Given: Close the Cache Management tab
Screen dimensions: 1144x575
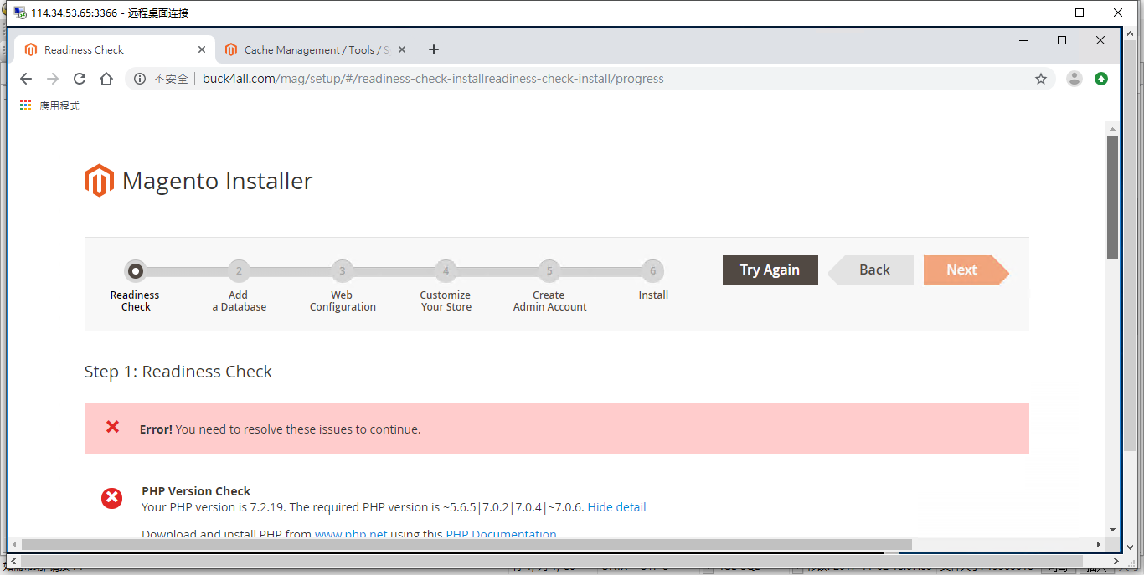Looking at the screenshot, I should pos(402,49).
